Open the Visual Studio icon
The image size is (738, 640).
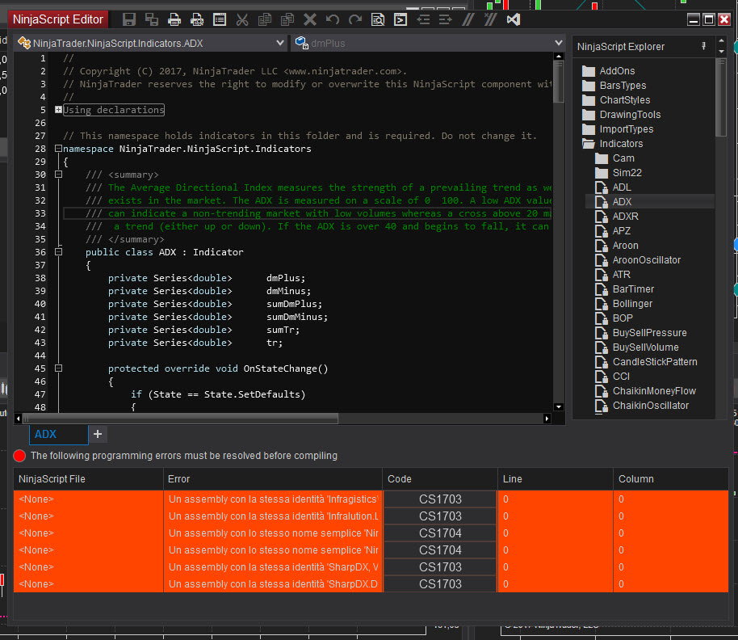[x=513, y=19]
